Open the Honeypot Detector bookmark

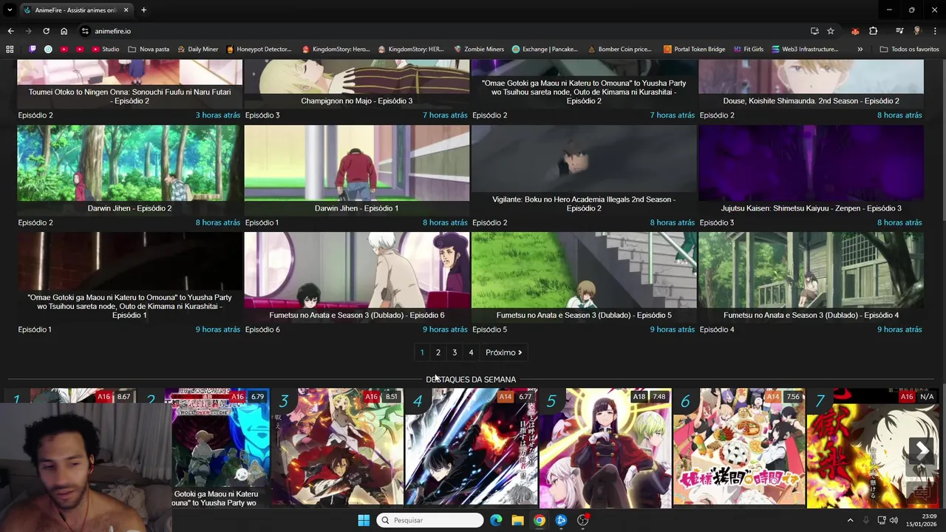pyautogui.click(x=259, y=50)
